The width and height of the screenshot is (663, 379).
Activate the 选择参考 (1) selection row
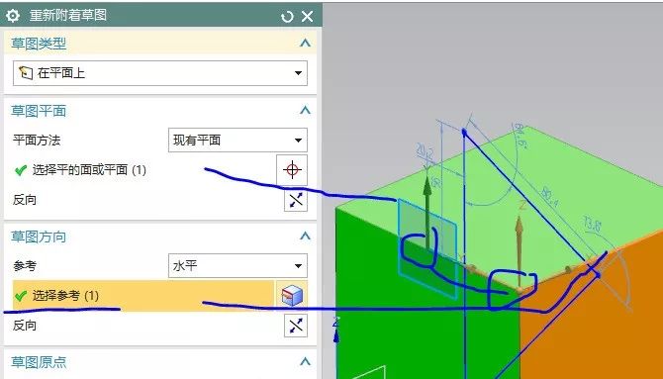tap(143, 296)
